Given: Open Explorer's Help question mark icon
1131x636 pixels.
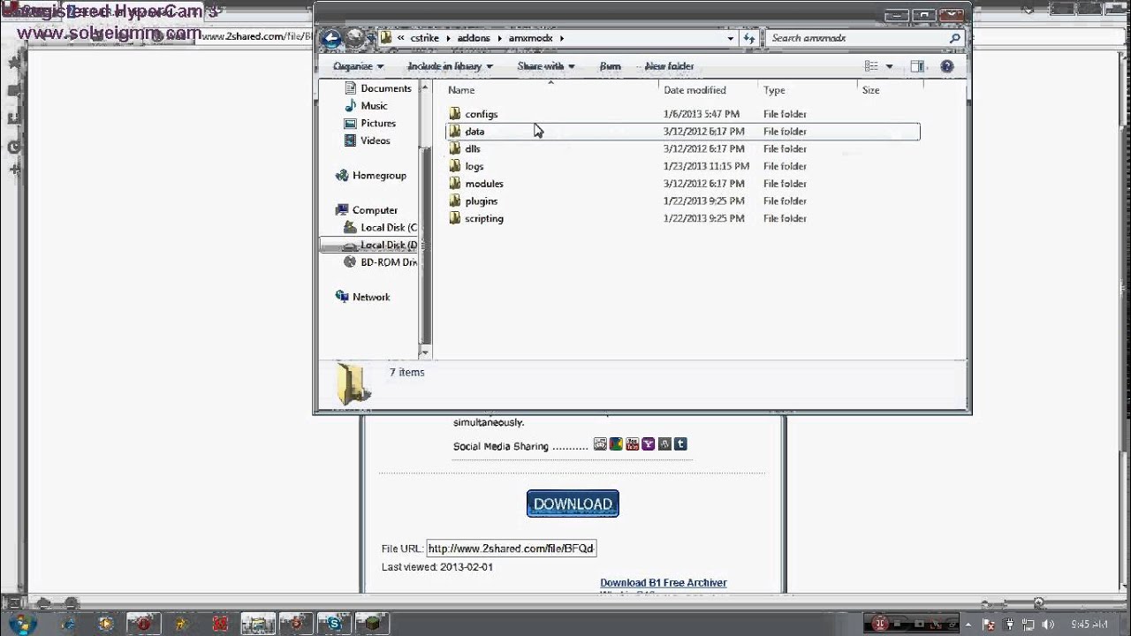Looking at the screenshot, I should [947, 66].
